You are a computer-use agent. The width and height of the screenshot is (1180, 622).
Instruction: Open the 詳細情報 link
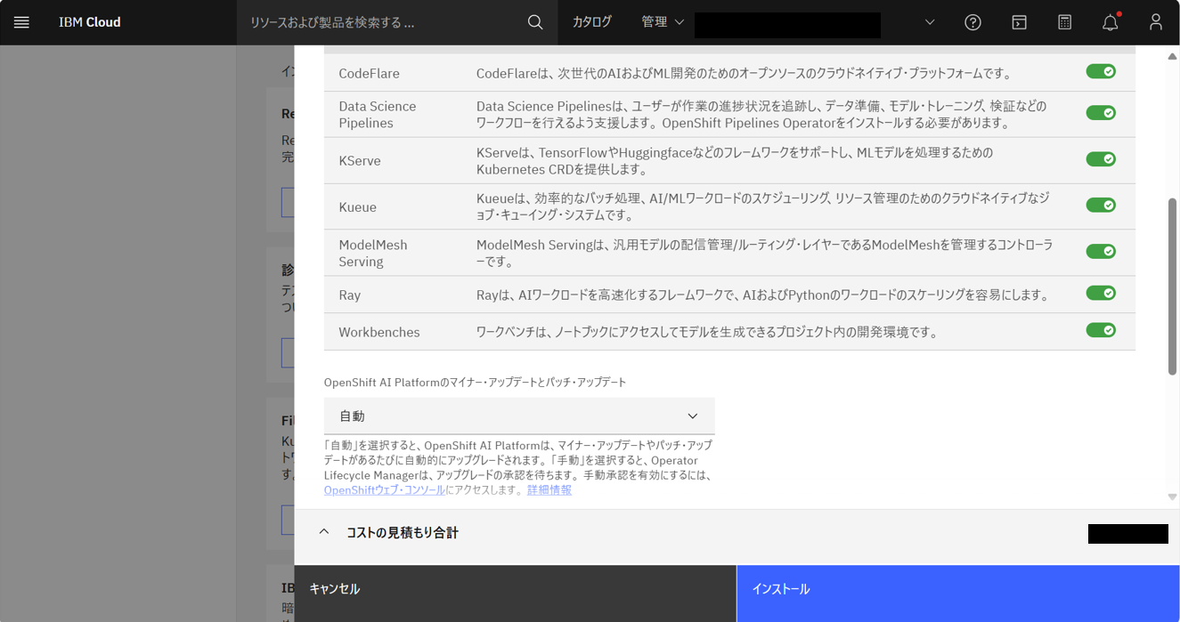[549, 490]
